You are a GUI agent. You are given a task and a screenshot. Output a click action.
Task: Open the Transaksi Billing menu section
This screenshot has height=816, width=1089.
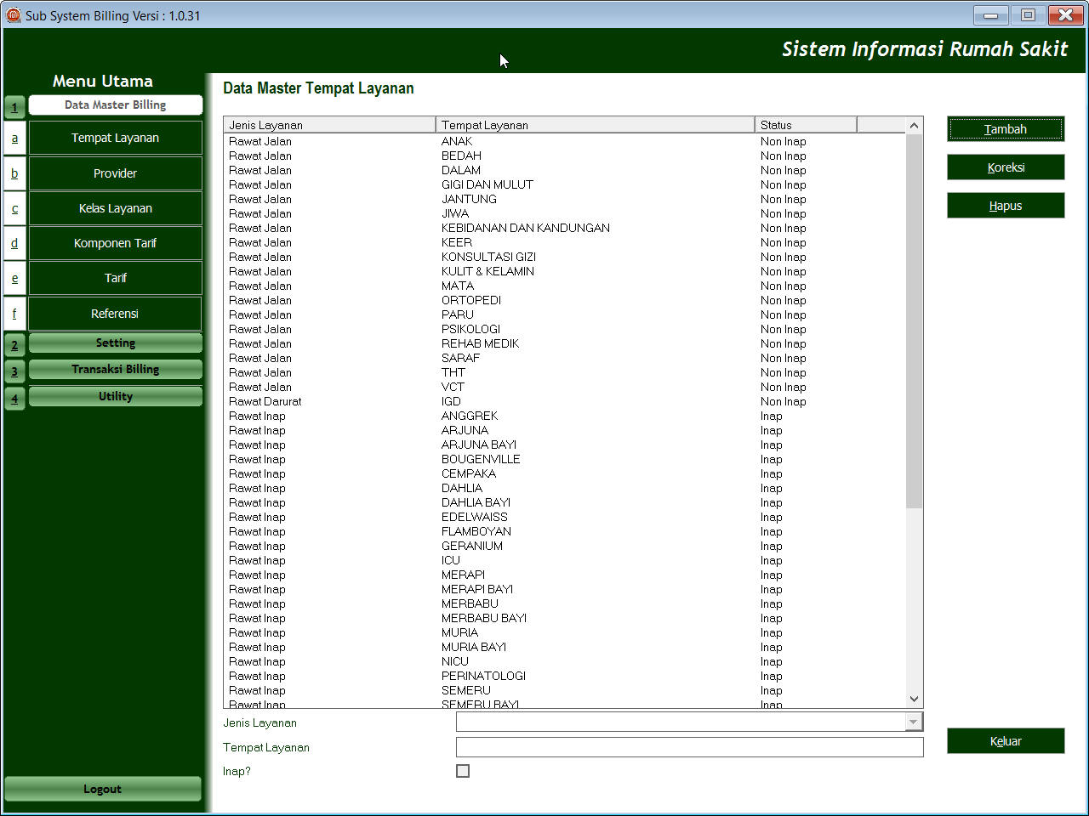(116, 369)
